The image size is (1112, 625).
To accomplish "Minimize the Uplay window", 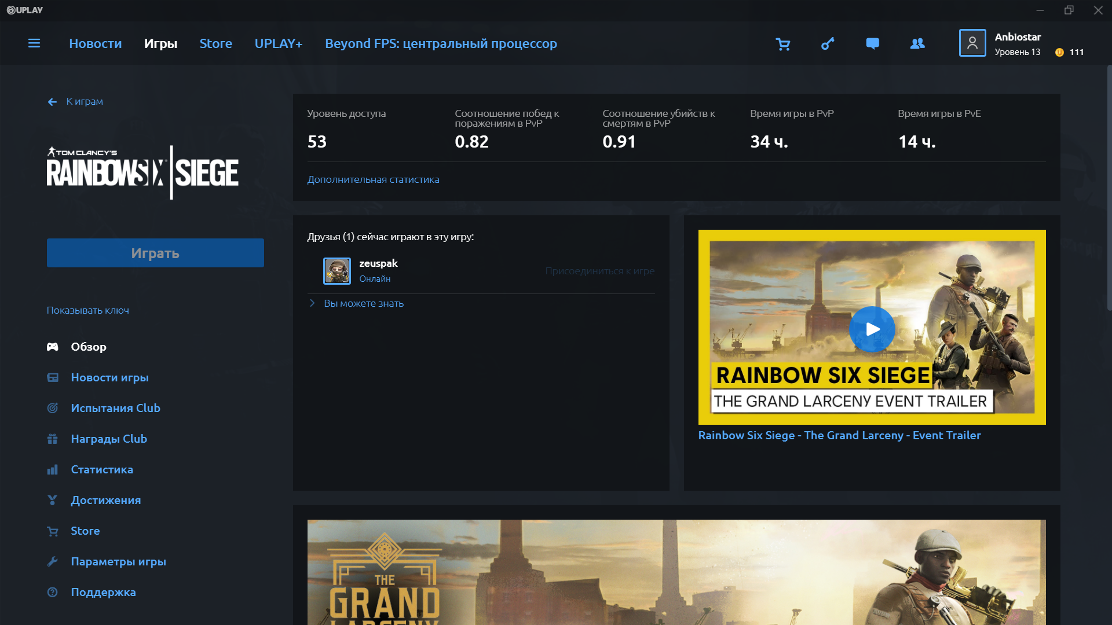I will (1040, 10).
